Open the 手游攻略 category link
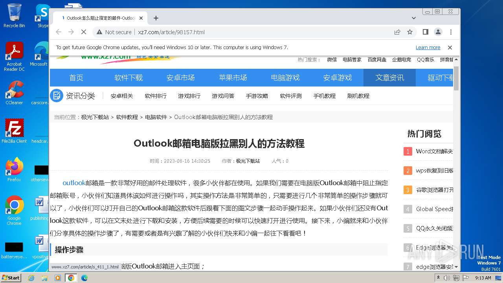 point(257,96)
